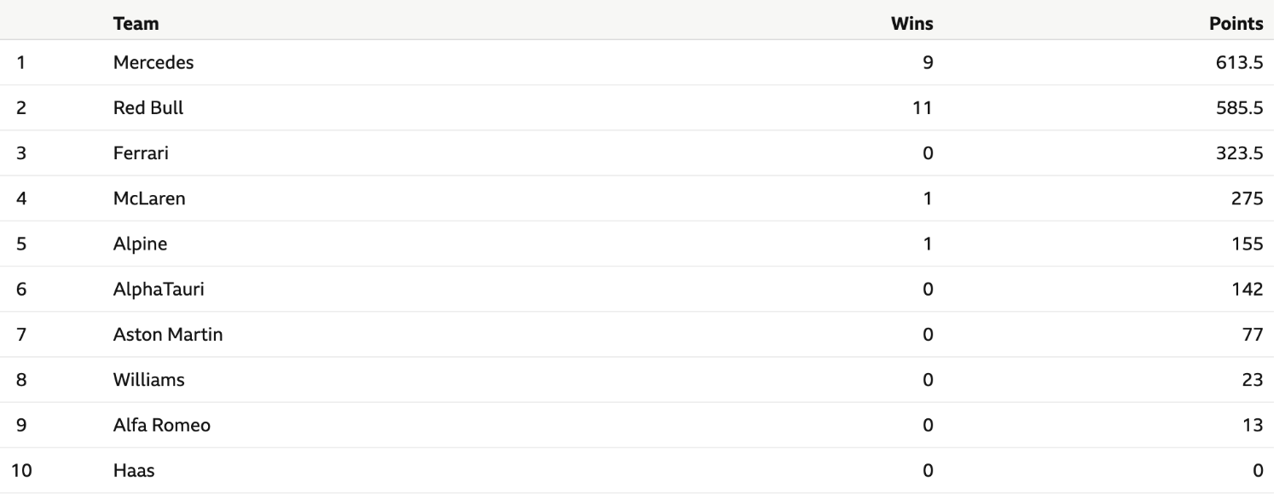The image size is (1279, 500).
Task: Click the Haas team name
Action: pyautogui.click(x=134, y=470)
